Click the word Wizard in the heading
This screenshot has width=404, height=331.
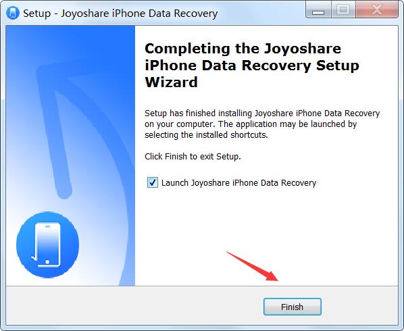(x=172, y=82)
